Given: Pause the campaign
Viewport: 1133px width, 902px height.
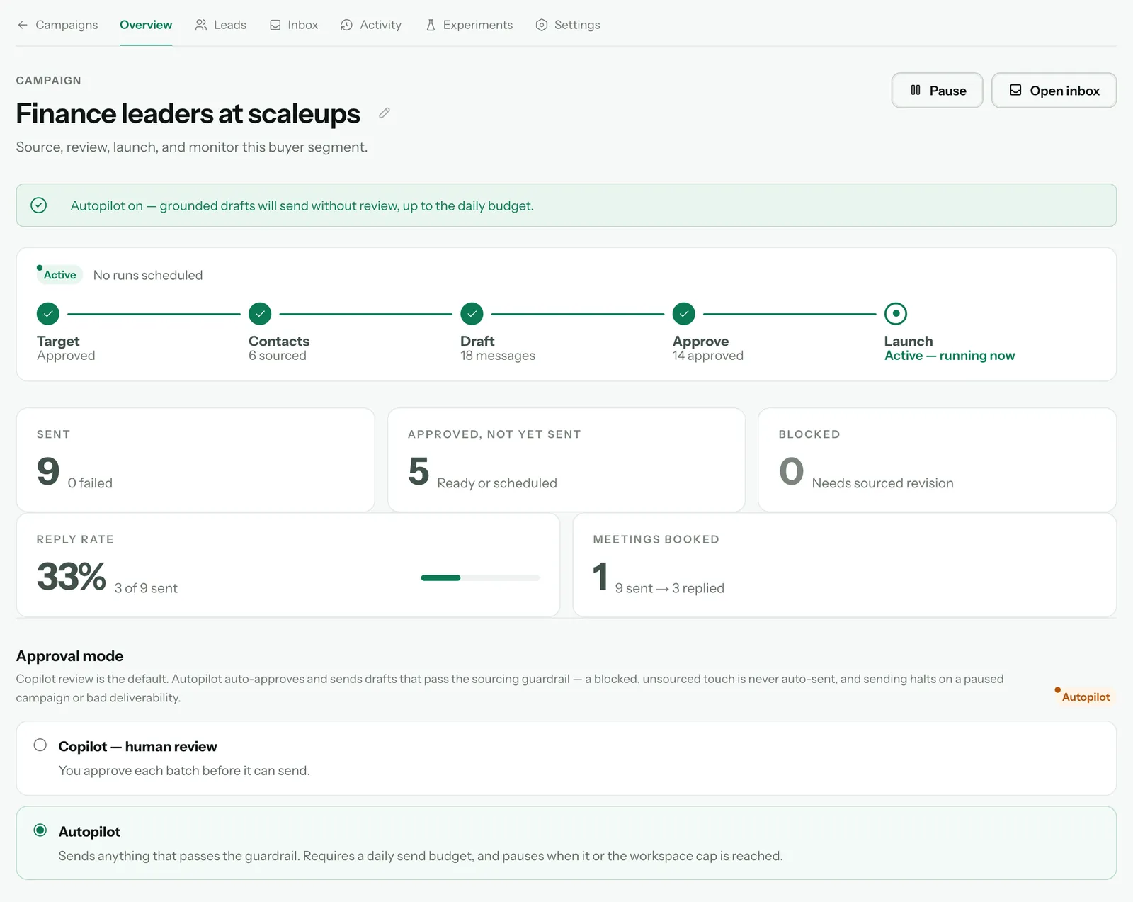Looking at the screenshot, I should (937, 91).
